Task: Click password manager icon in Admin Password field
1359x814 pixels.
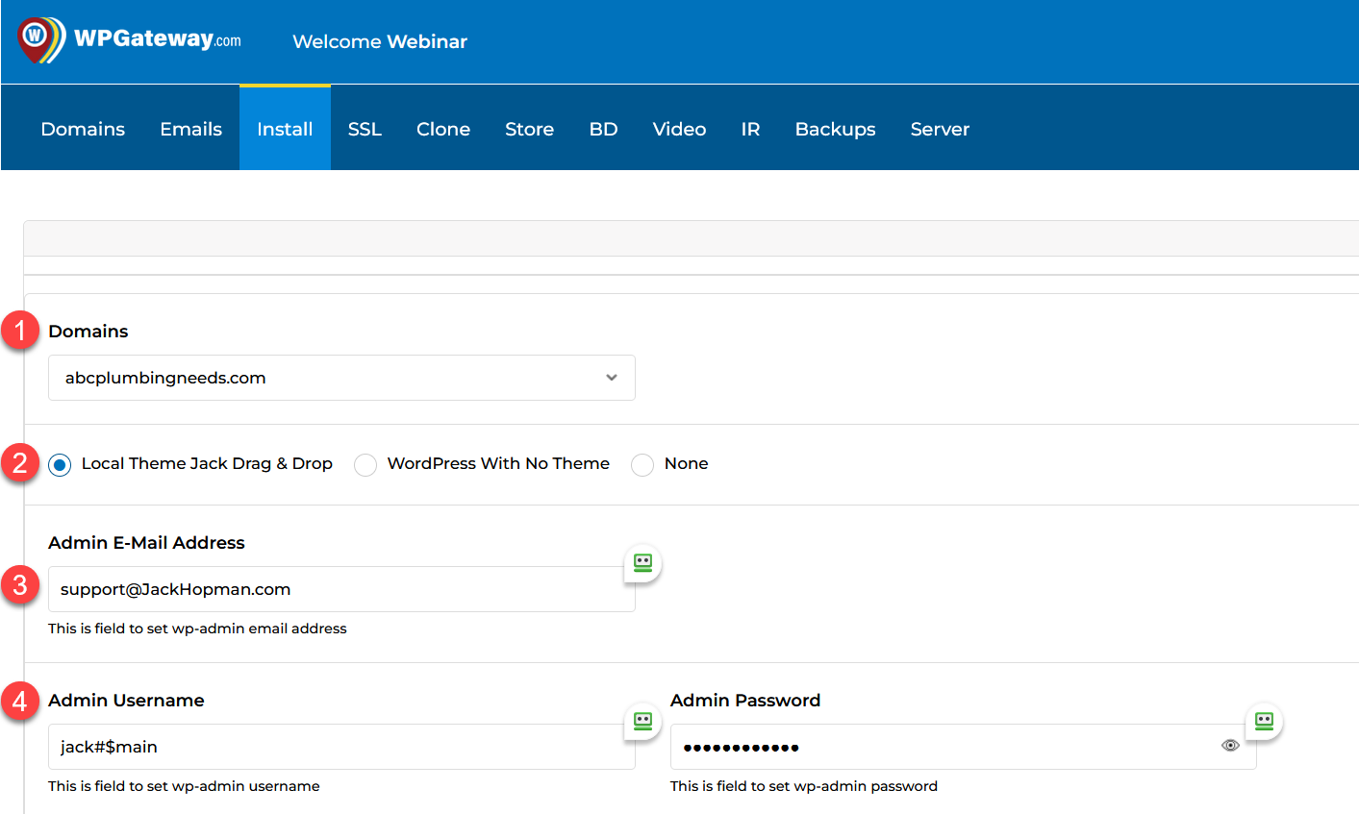Action: pyautogui.click(x=1264, y=720)
